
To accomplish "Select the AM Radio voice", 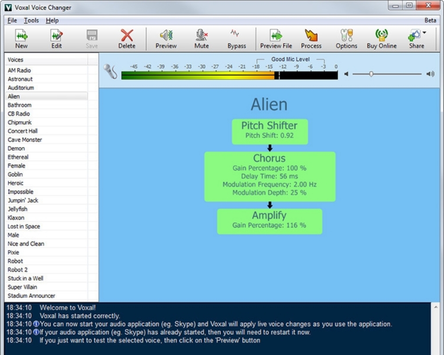I will [x=47, y=70].
